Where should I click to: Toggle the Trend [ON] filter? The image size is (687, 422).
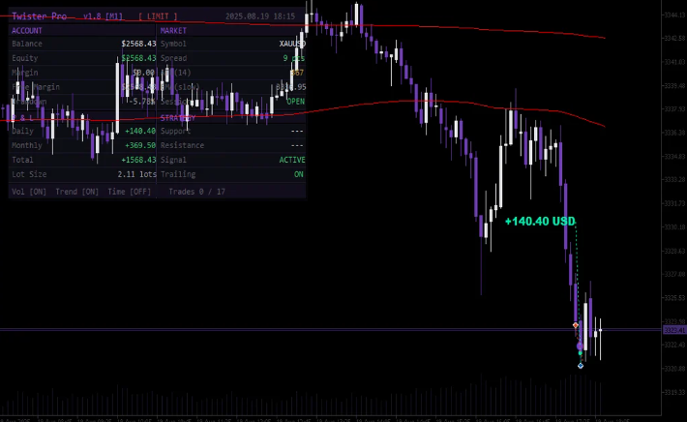pyautogui.click(x=77, y=192)
